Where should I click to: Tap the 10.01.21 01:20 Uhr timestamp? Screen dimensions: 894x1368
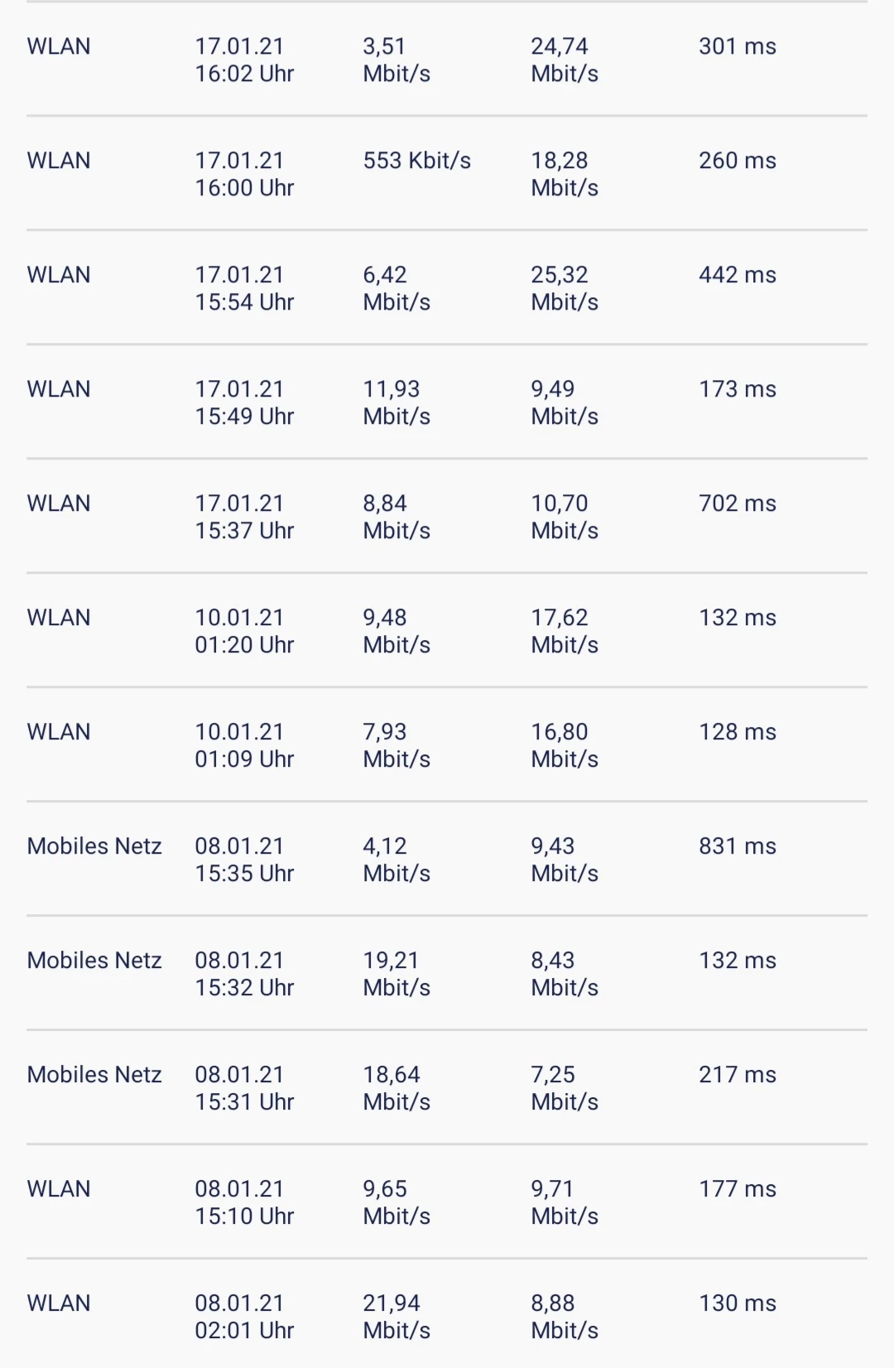(x=244, y=631)
